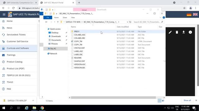This screenshot has height=111, width=199.
Task: Open the View ribbon tab
Action: pos(73,18)
